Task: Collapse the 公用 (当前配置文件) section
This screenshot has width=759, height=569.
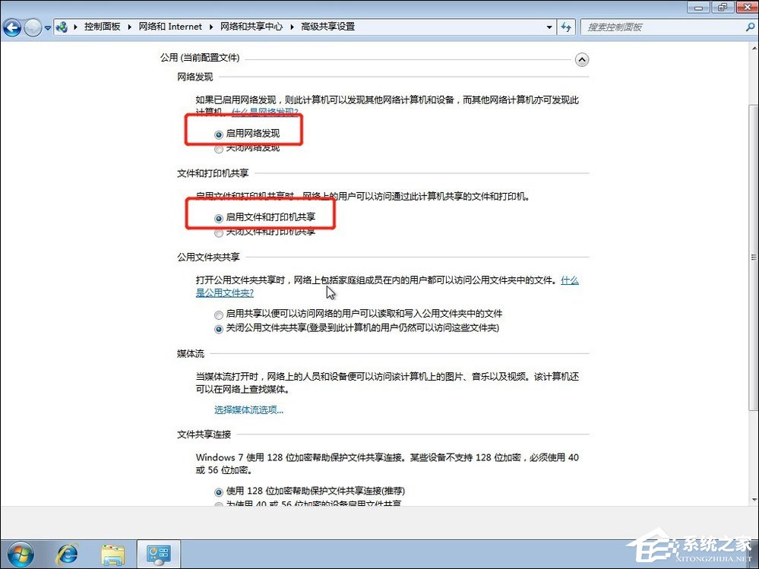Action: 582,59
